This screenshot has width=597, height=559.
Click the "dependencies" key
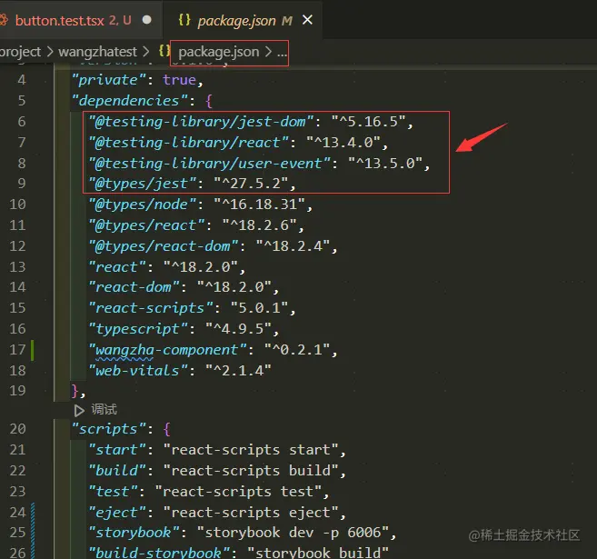[130, 101]
